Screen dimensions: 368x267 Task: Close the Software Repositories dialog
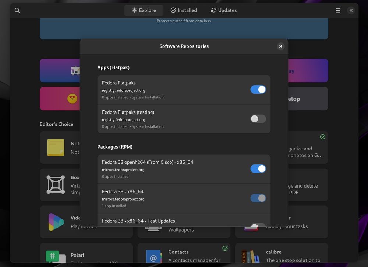click(x=281, y=46)
